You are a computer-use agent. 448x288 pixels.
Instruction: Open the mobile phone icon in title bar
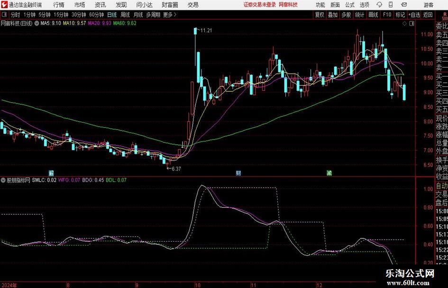(391, 5)
